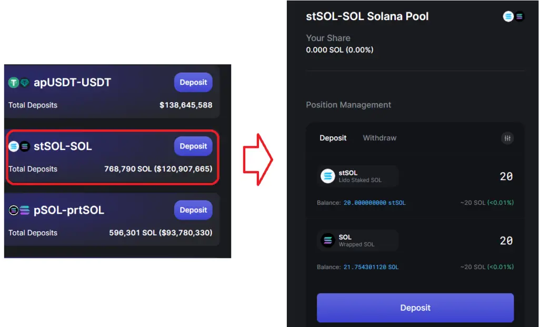This screenshot has height=327, width=539.
Task: Click the red arrow graphic
Action: (x=258, y=160)
